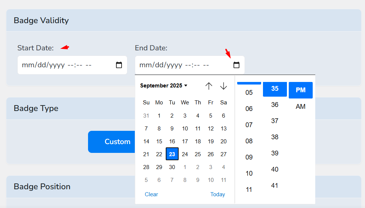Image resolution: width=365 pixels, height=208 pixels.
Task: Pick September 30 in the calendar
Action: point(172,167)
